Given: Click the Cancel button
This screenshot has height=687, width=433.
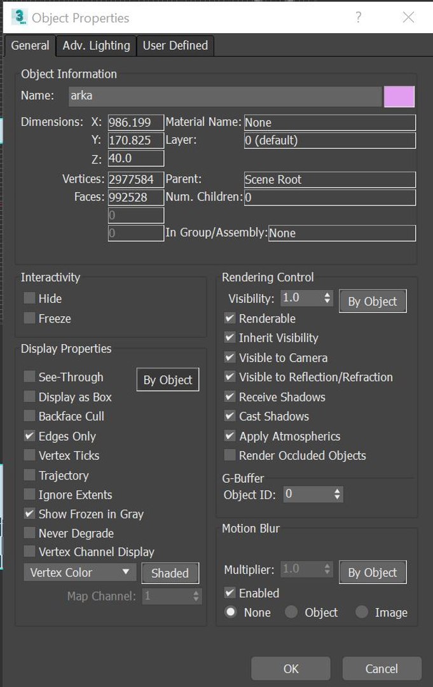Looking at the screenshot, I should tap(381, 669).
